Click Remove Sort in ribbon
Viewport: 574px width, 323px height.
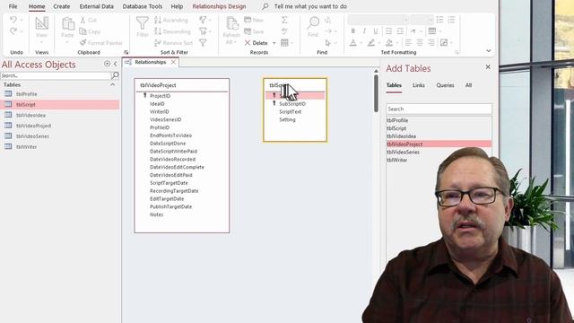(173, 43)
